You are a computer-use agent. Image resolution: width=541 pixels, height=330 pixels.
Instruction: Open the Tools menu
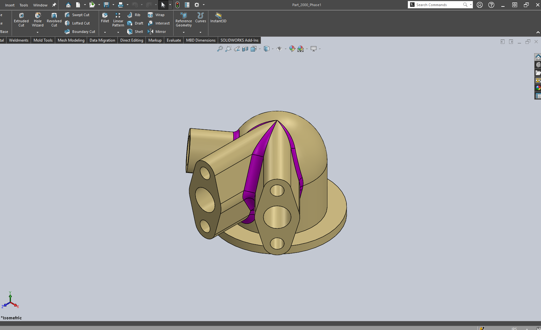[24, 5]
